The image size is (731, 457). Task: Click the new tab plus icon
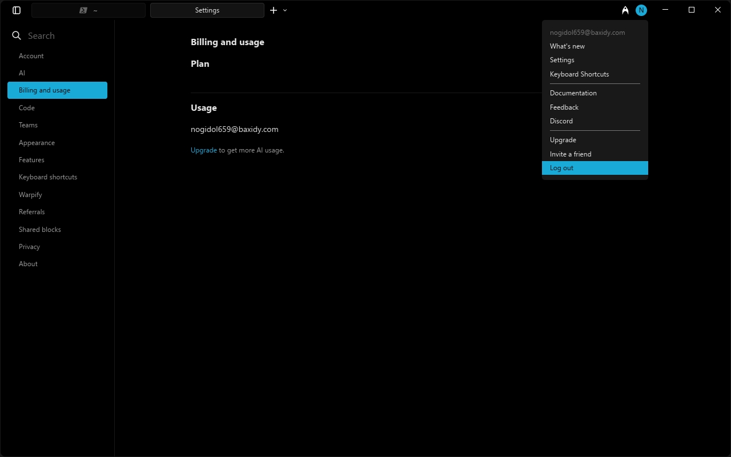[x=274, y=10]
